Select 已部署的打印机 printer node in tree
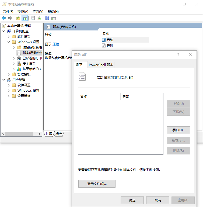 pos(32,58)
